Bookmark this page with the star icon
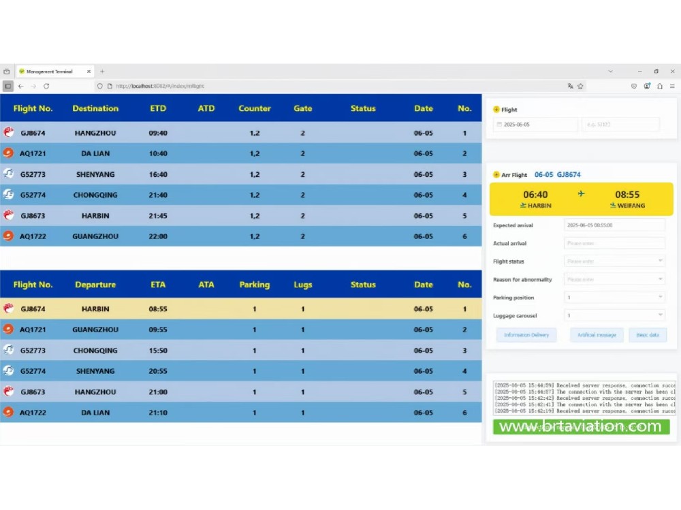 580,86
